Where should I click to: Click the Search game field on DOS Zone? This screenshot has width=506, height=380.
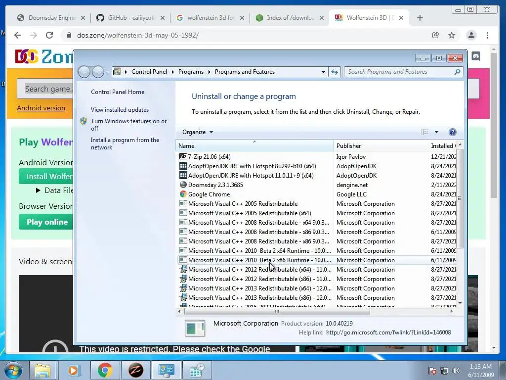(45, 89)
